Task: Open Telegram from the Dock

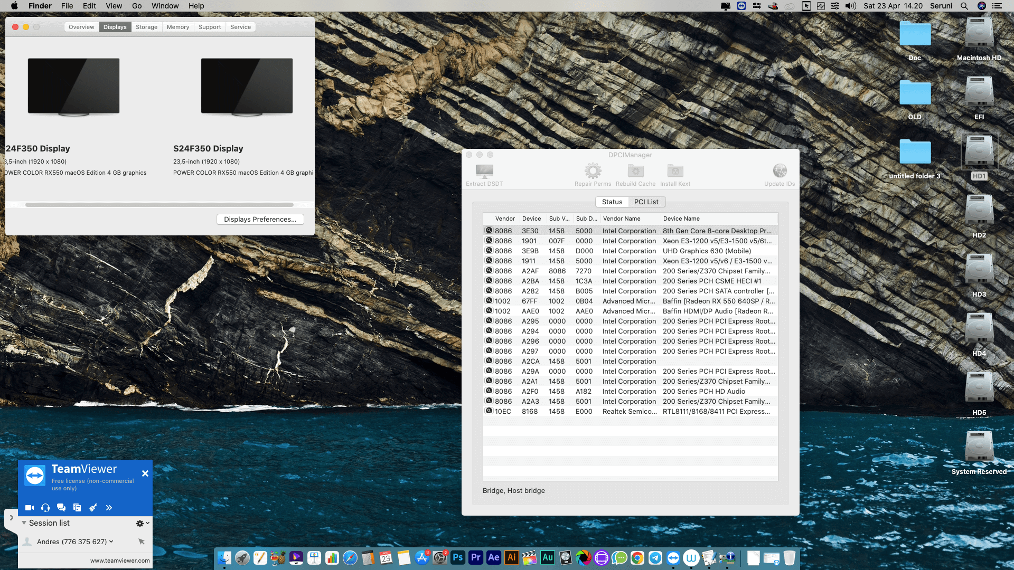Action: point(656,557)
